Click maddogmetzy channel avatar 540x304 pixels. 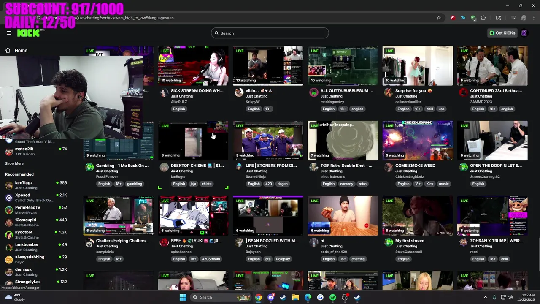[313, 92]
